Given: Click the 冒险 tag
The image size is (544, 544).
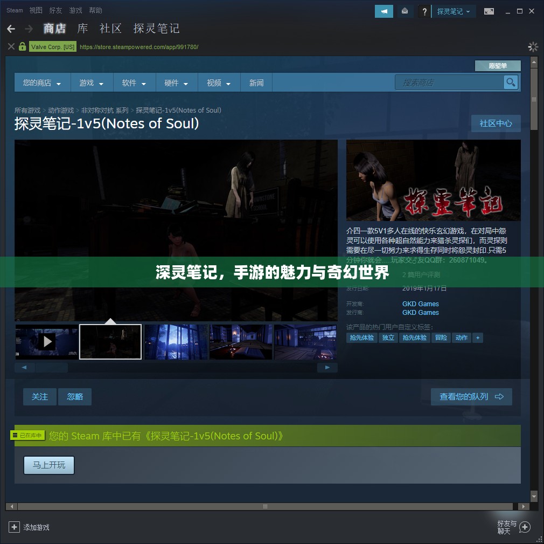Looking at the screenshot, I should click(441, 338).
